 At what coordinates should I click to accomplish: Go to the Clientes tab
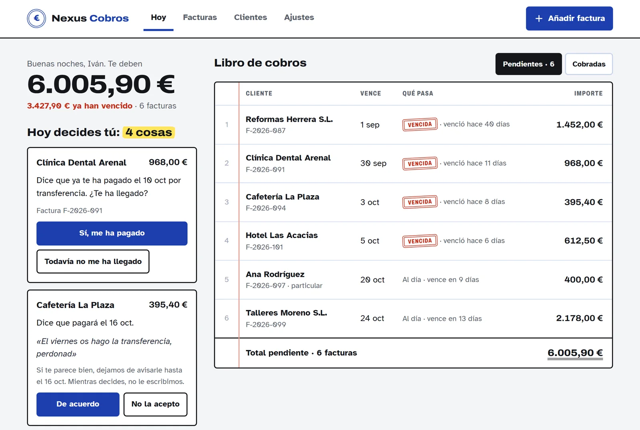coord(250,18)
